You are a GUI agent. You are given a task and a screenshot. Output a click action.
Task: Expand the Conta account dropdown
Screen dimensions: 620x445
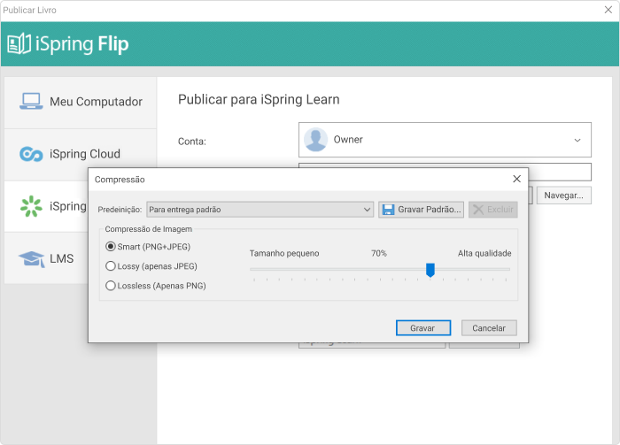click(445, 140)
